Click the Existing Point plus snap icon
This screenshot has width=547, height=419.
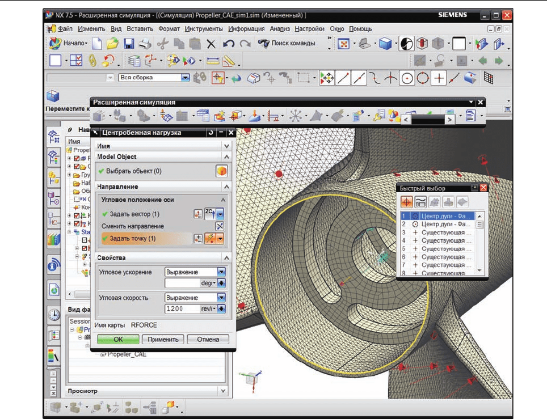[439, 78]
